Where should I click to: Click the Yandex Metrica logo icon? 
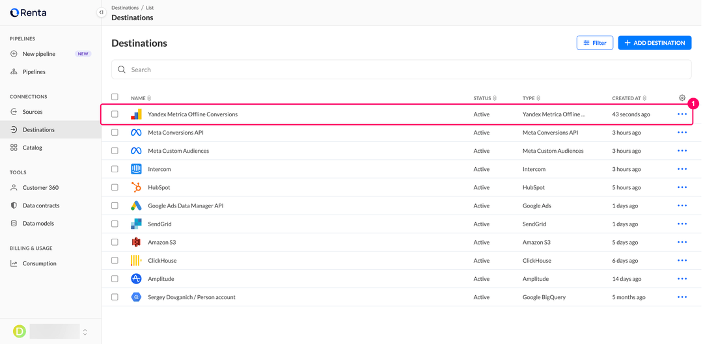(136, 114)
